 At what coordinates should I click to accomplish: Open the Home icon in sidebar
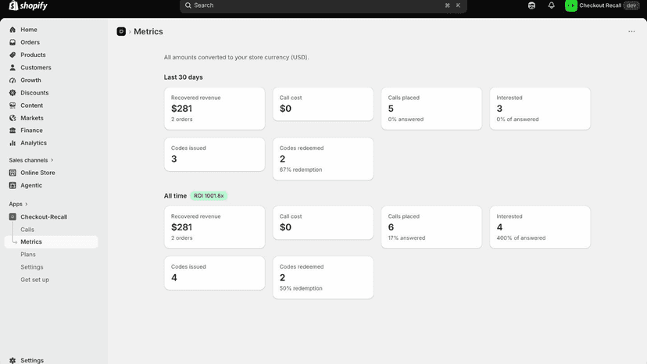[13, 30]
